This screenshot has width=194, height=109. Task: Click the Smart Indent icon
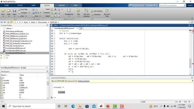click(x=52, y=16)
